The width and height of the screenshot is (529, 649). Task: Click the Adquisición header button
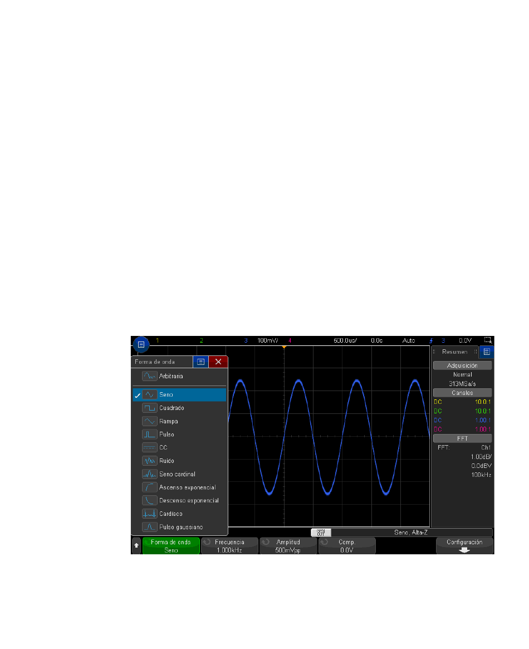(462, 365)
